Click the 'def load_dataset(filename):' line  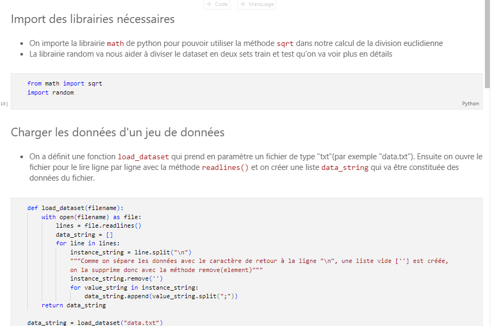pyautogui.click(x=75, y=208)
